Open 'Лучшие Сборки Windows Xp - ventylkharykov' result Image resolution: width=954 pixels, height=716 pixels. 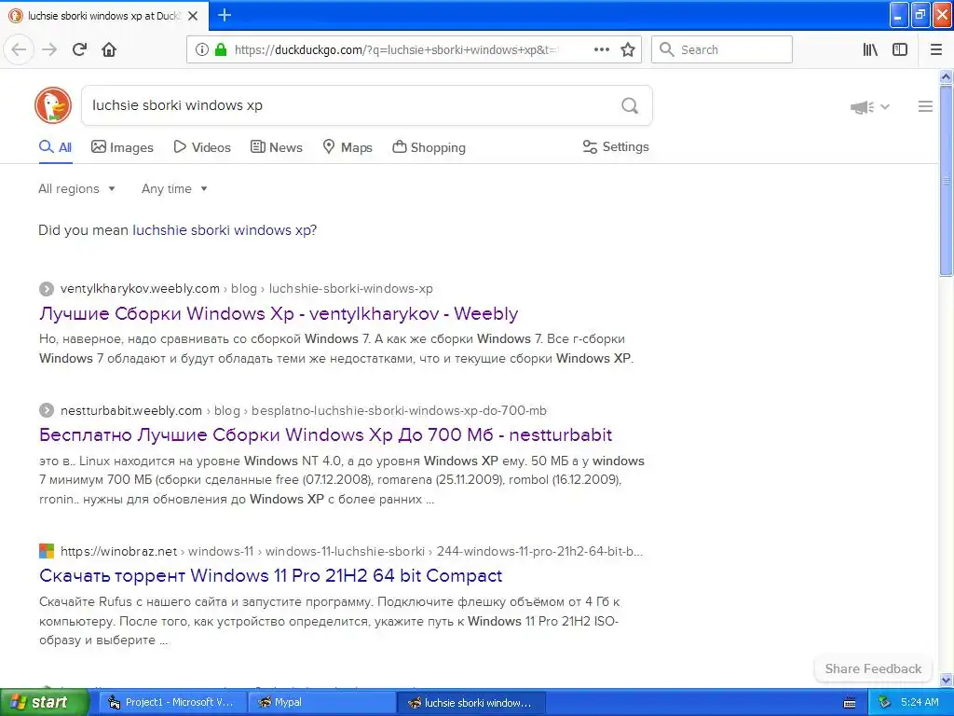(279, 313)
